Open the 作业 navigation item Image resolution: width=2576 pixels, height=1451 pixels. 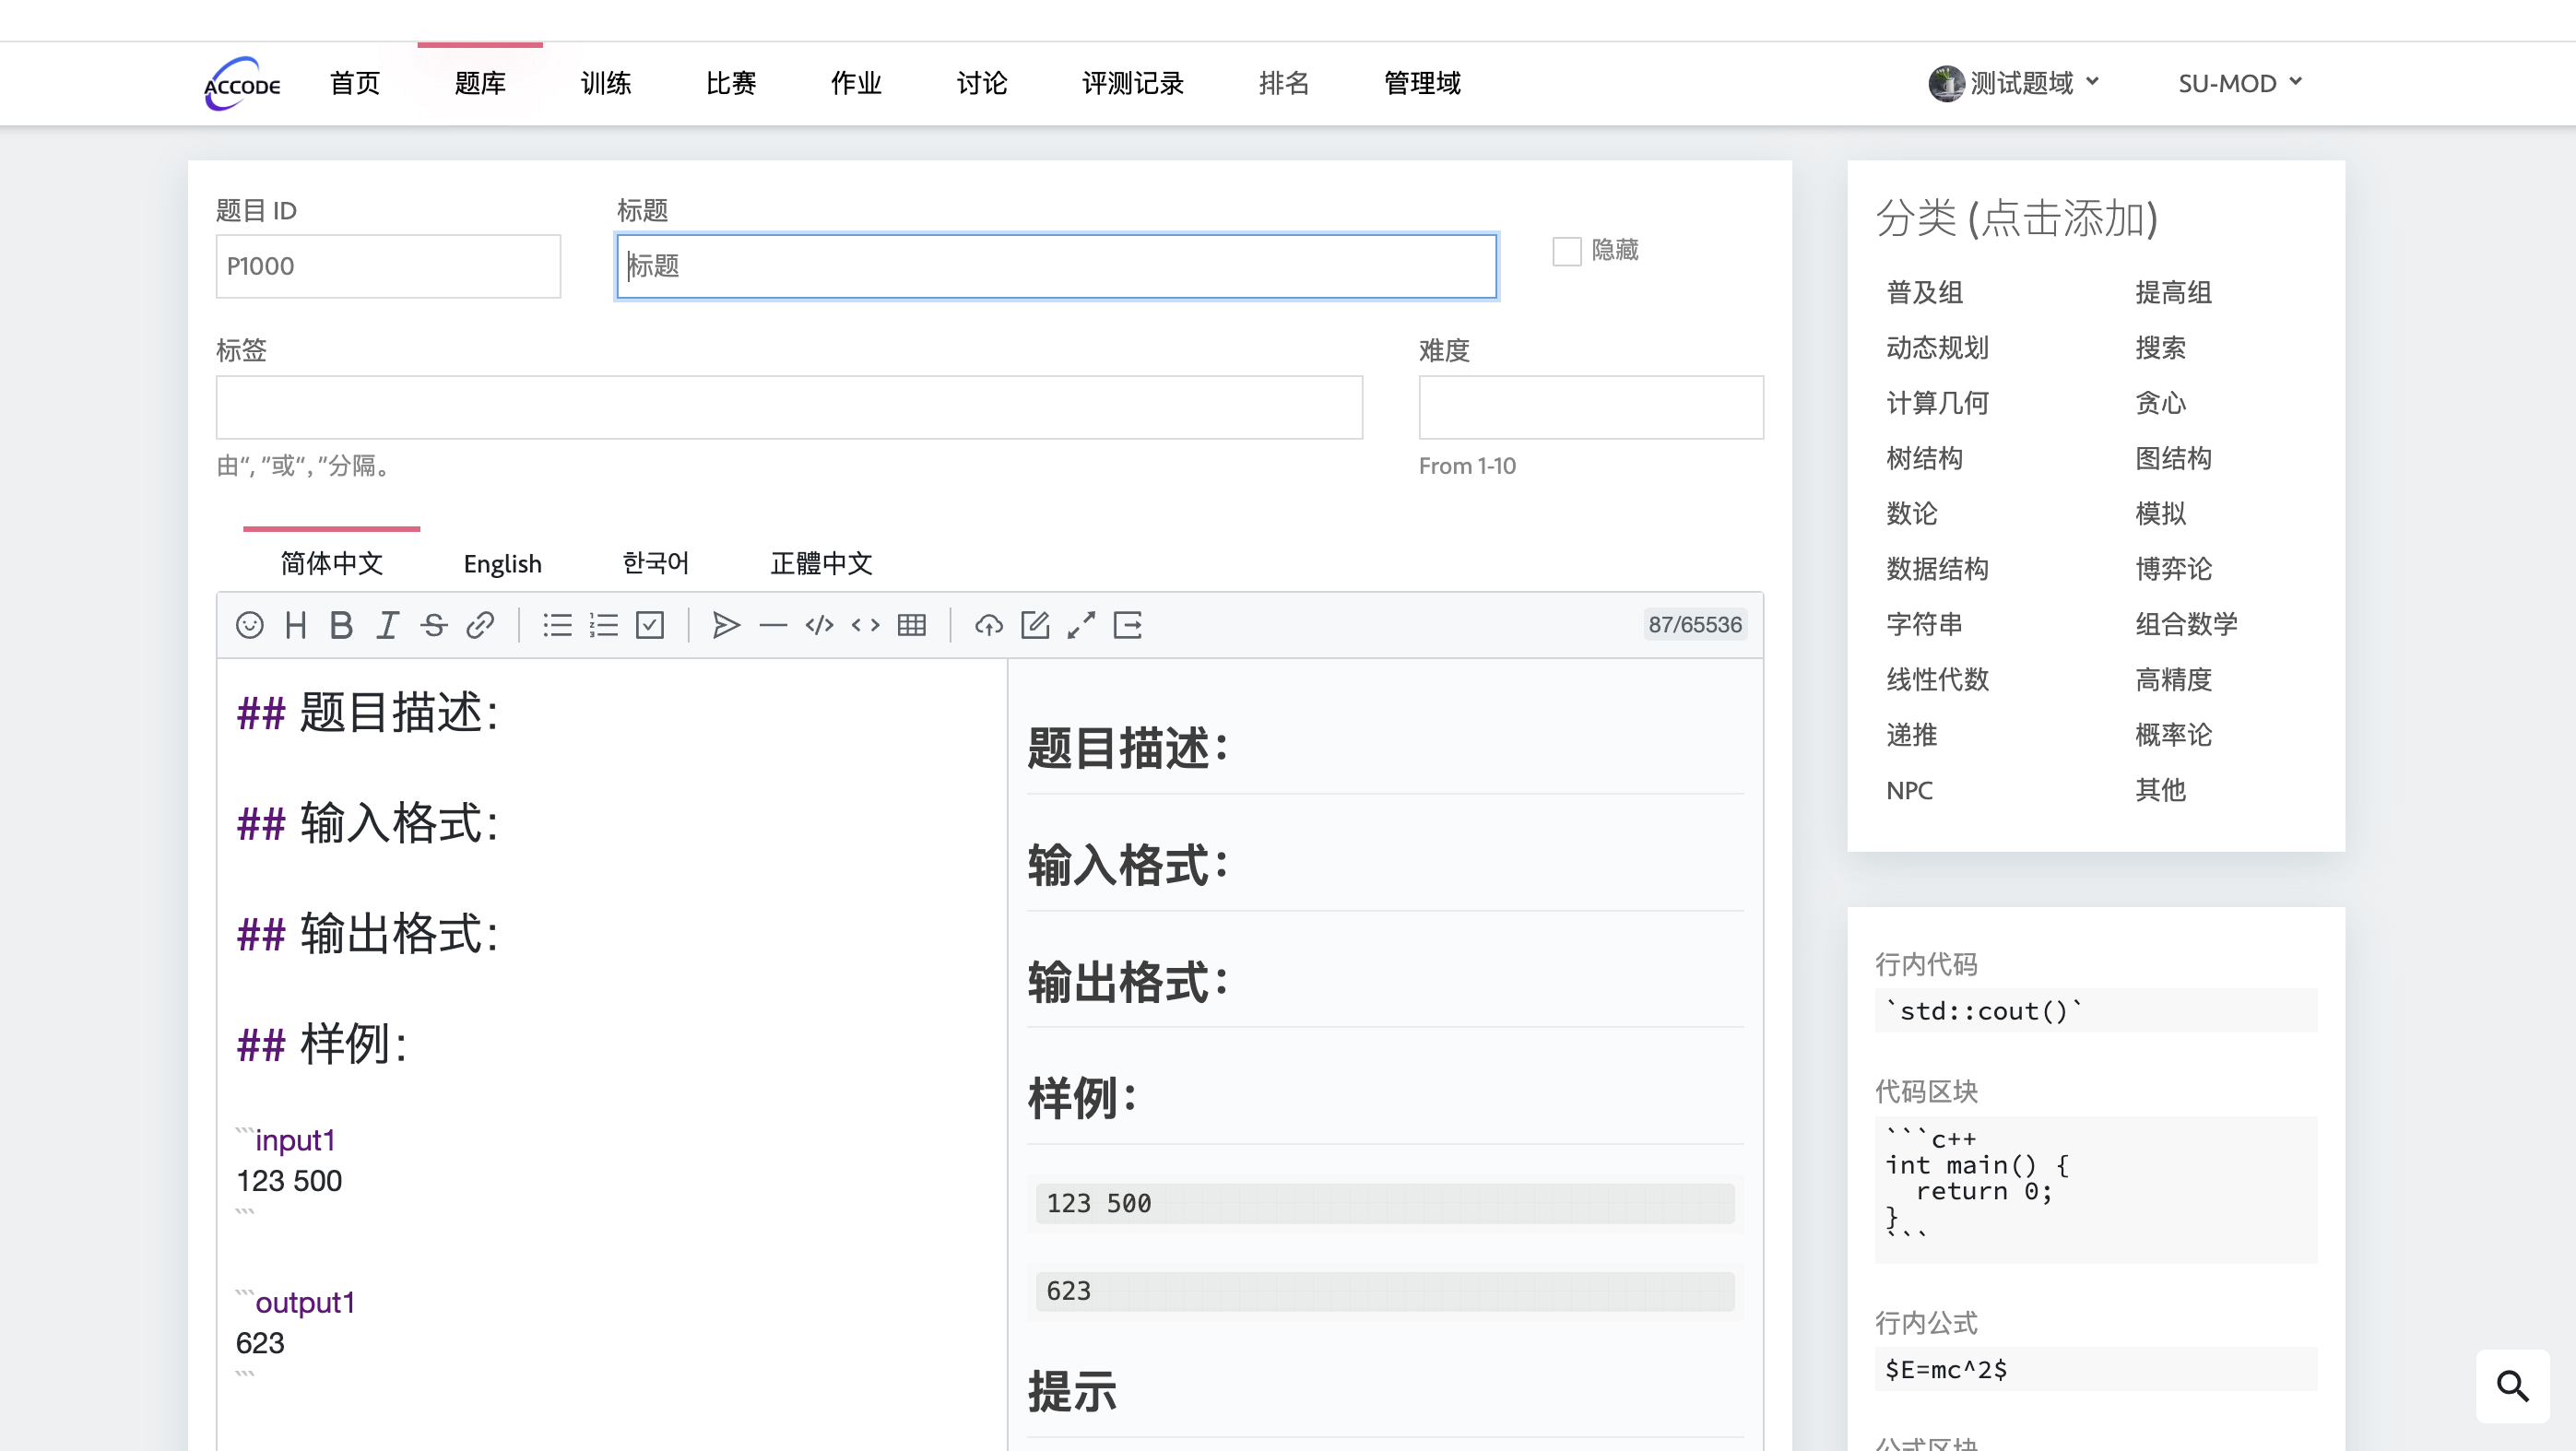click(x=856, y=83)
